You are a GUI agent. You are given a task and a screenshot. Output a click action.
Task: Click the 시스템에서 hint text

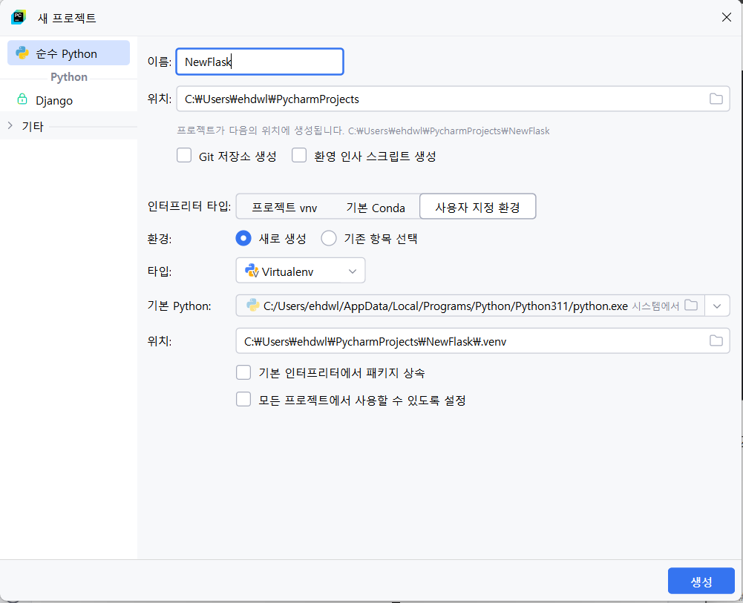pyautogui.click(x=655, y=306)
